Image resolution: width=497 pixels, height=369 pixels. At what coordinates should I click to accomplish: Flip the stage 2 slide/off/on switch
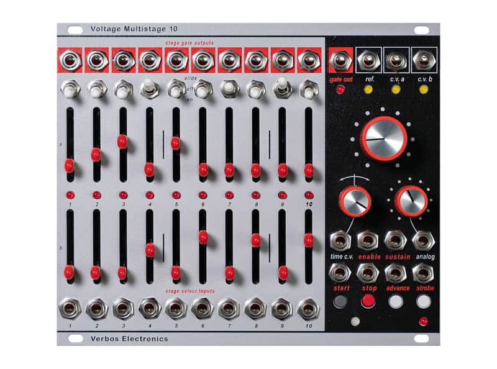click(97, 89)
